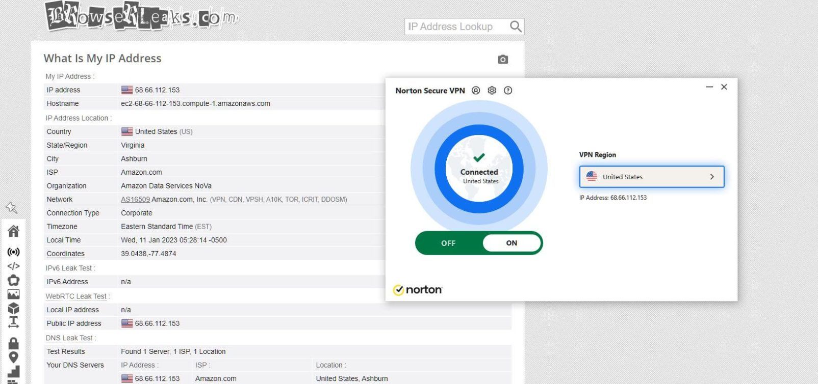Open the Norton account profile icon

click(476, 91)
